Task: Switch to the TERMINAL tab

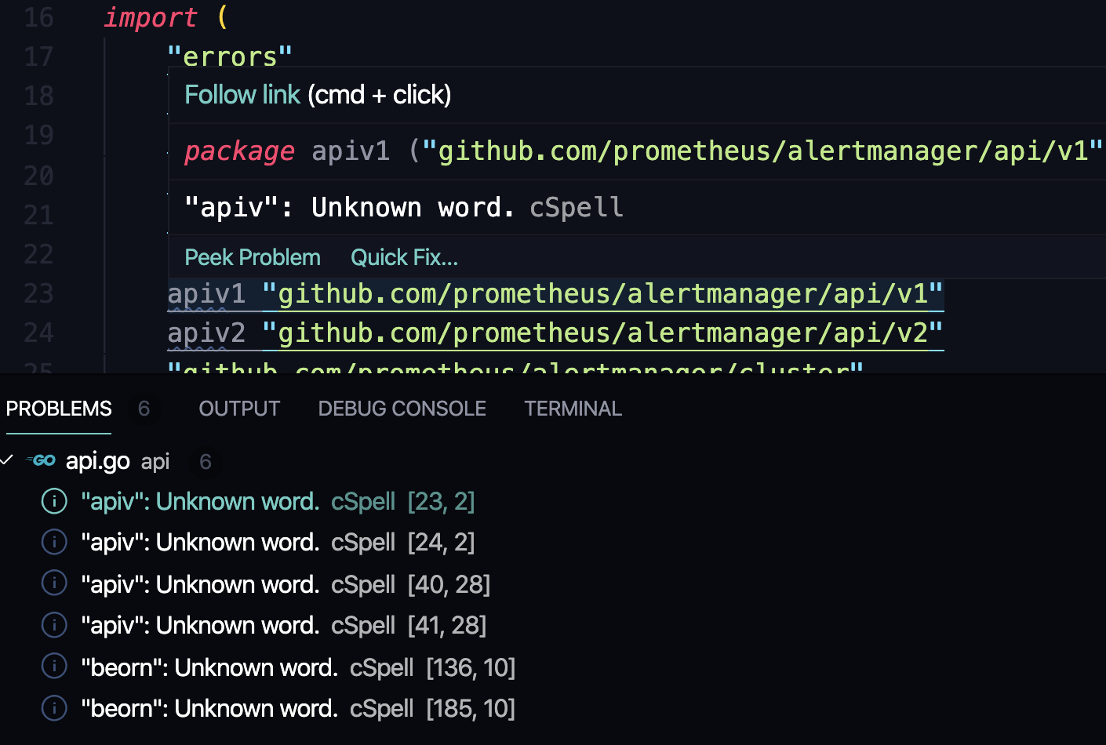Action: point(573,408)
